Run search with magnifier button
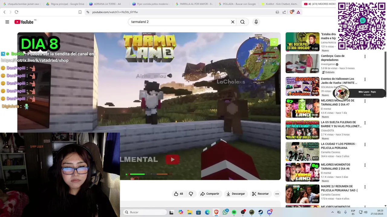 tap(242, 22)
